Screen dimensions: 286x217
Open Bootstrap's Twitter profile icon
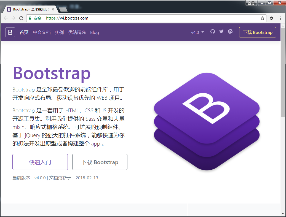pos(221,32)
